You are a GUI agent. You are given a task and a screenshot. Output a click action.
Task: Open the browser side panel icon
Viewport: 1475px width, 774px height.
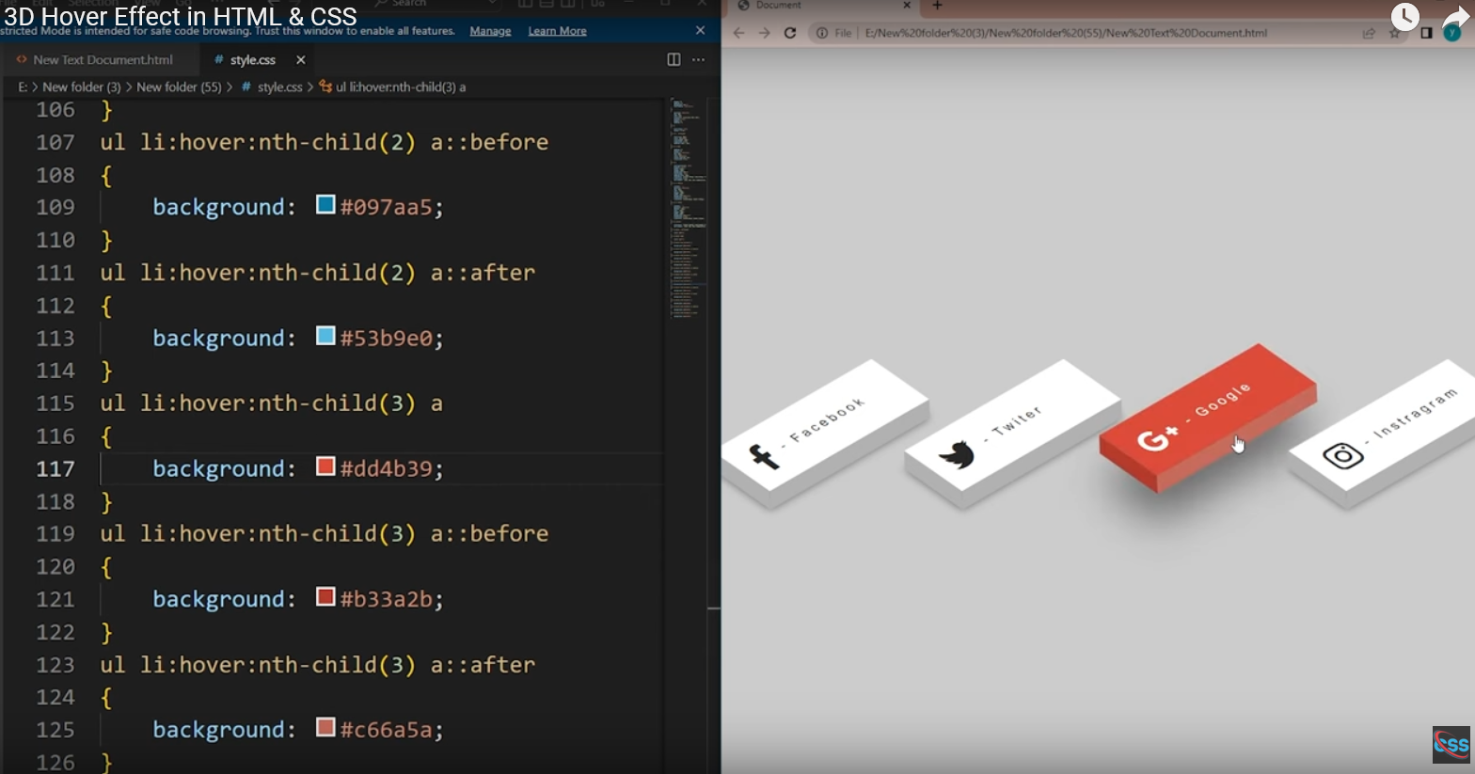(1426, 33)
